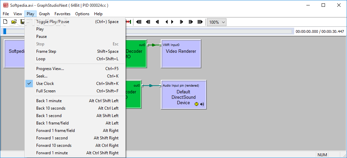Screen dimensions: 347x158
Task: Click the forward 10 seconds seek icon
Action: (191, 22)
